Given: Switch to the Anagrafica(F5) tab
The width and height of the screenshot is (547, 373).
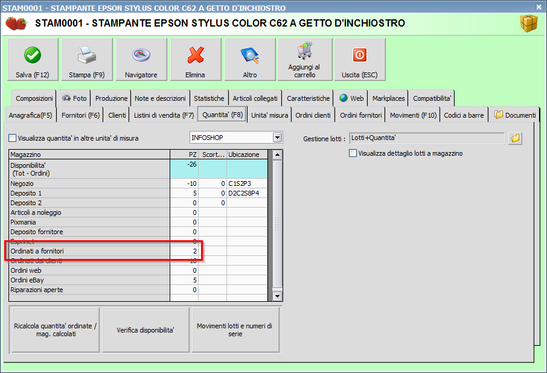Looking at the screenshot, I should click(30, 115).
